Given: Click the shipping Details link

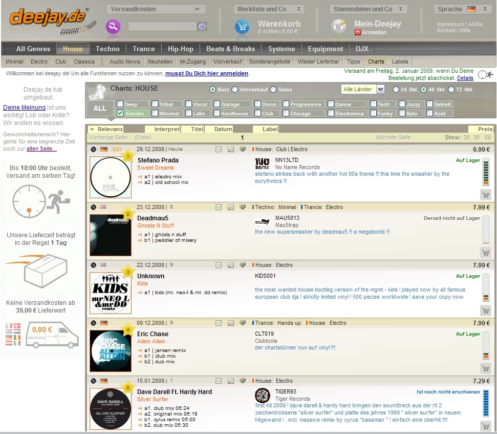Looking at the screenshot, I should 465,78.
